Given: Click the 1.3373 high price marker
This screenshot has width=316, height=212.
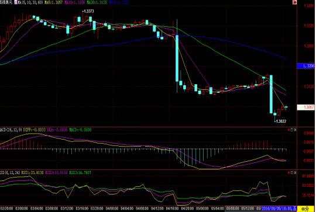Looking at the screenshot, I should point(88,11).
